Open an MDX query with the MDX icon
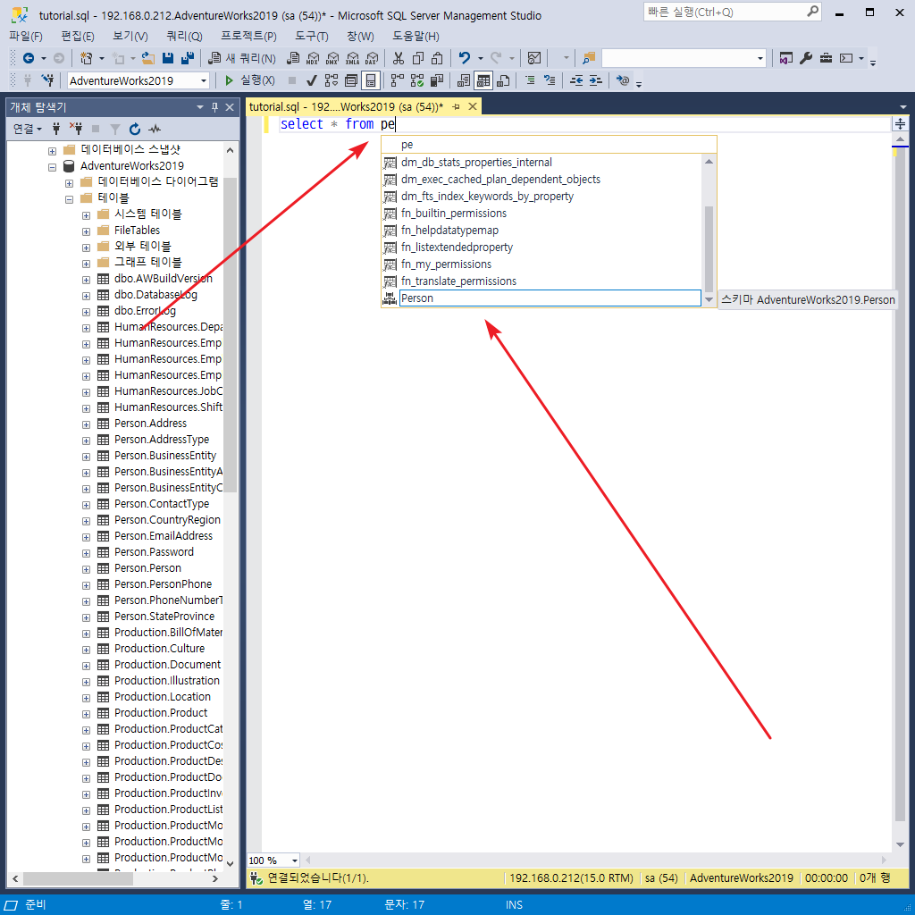 point(313,58)
